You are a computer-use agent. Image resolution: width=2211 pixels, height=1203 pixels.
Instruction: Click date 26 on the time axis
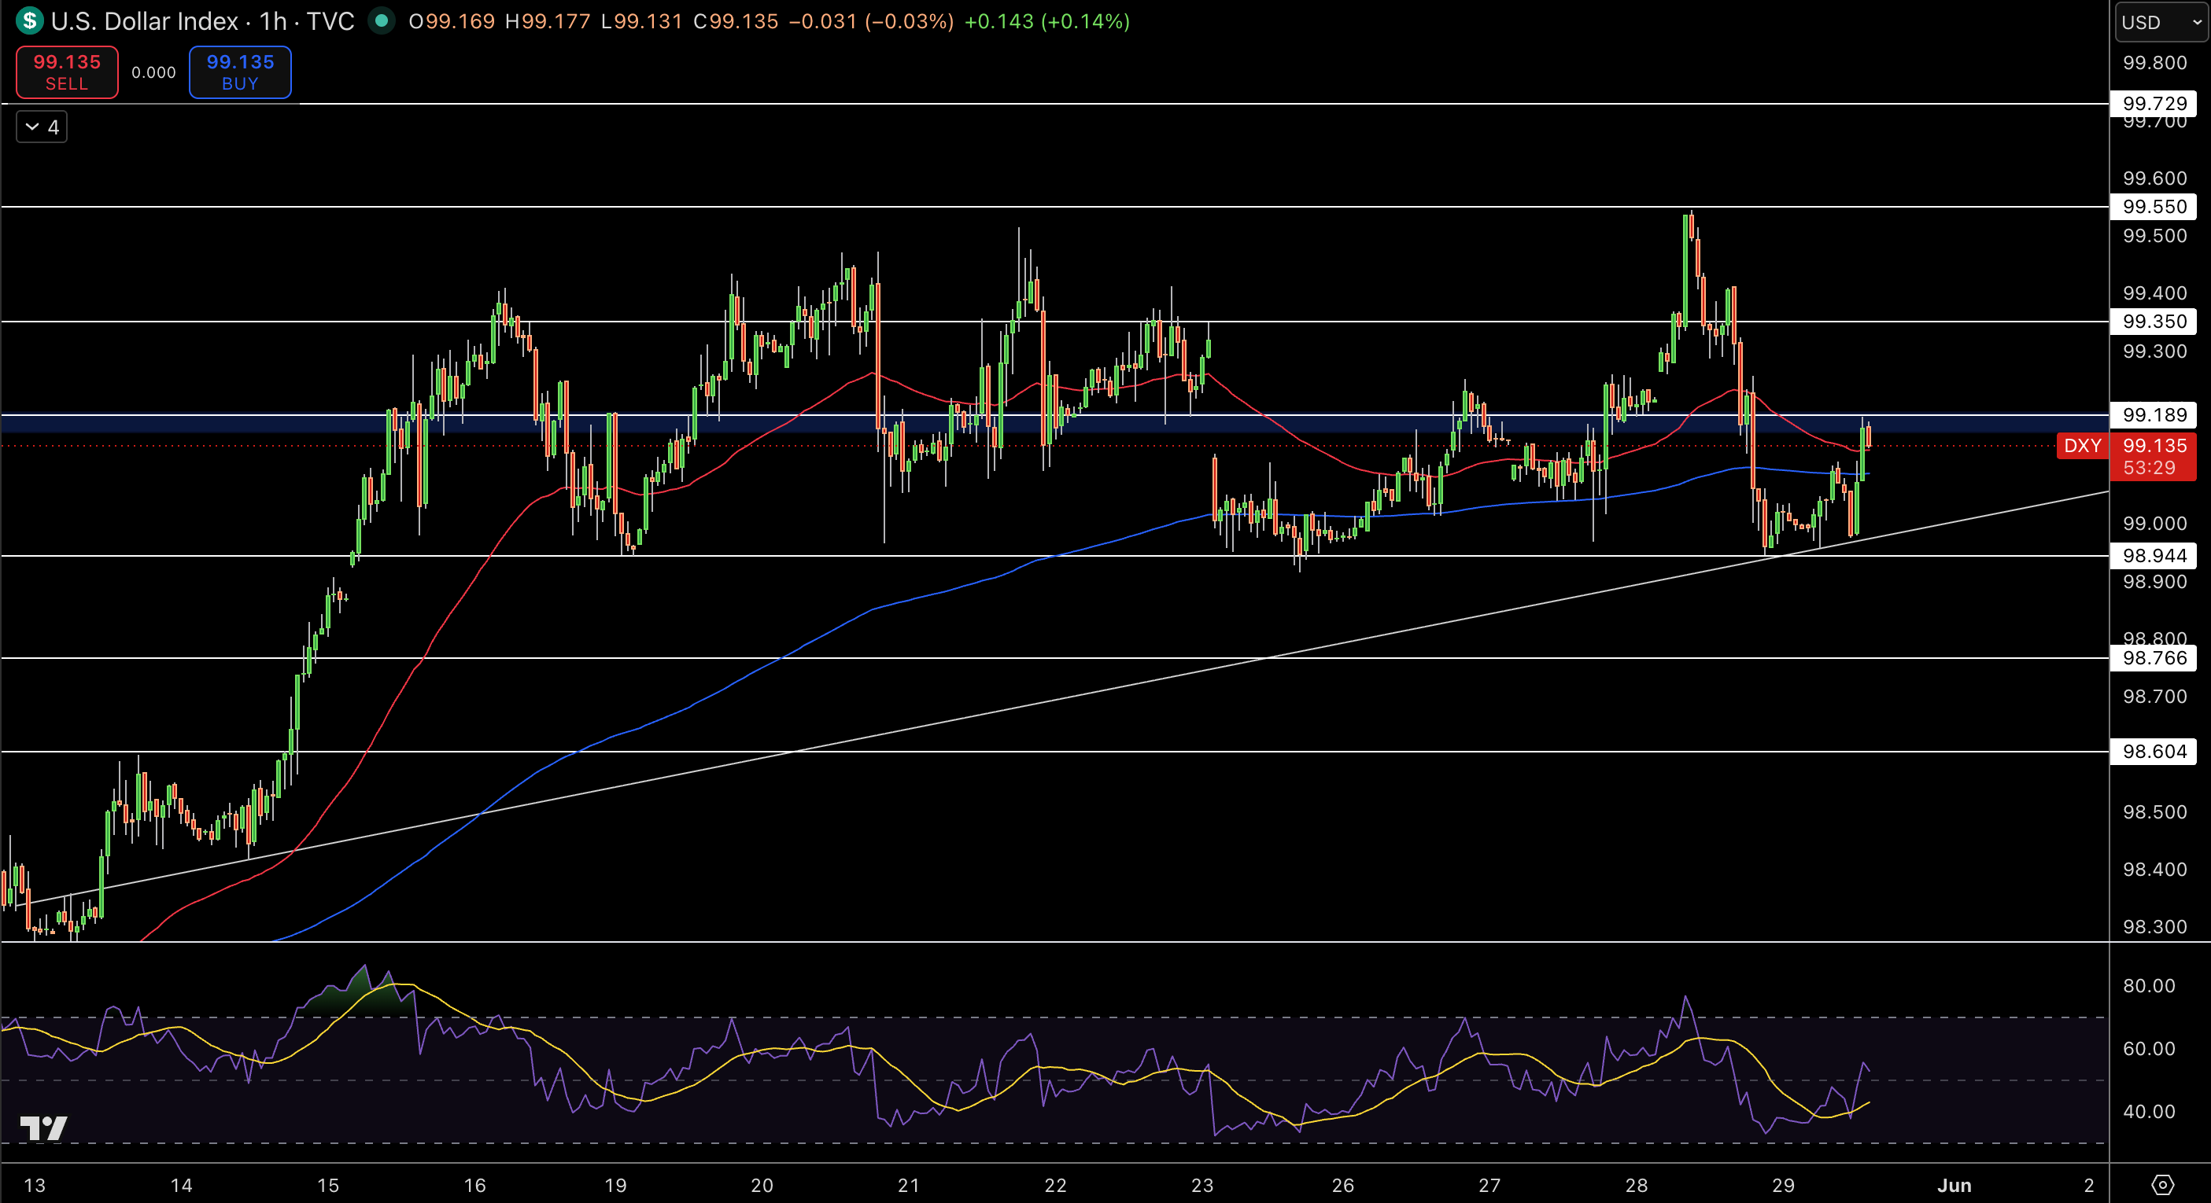[x=1342, y=1185]
